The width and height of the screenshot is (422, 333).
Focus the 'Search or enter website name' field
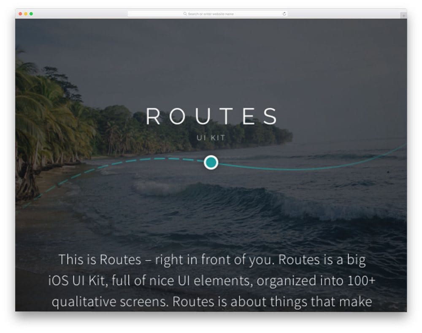click(x=208, y=14)
